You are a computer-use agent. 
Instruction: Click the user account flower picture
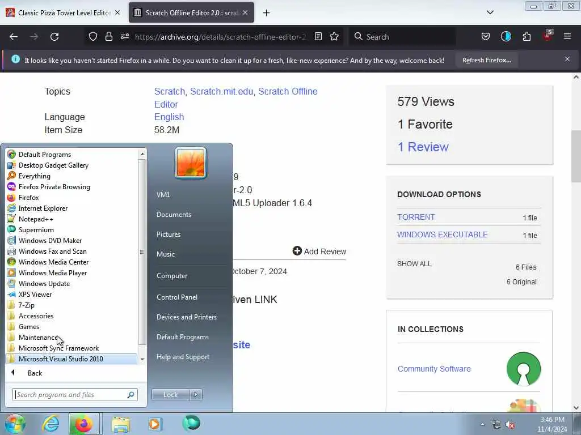click(x=191, y=163)
